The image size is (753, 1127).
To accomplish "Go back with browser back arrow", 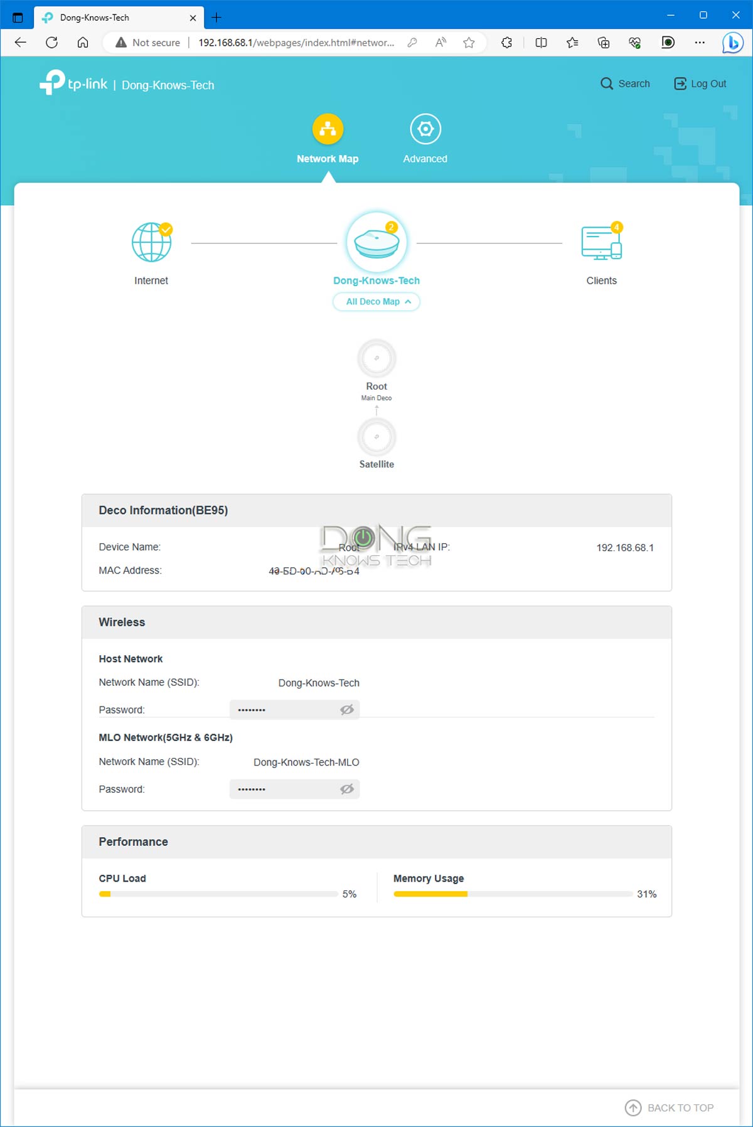I will point(21,43).
